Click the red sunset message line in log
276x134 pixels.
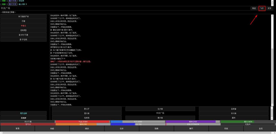(x=71, y=62)
